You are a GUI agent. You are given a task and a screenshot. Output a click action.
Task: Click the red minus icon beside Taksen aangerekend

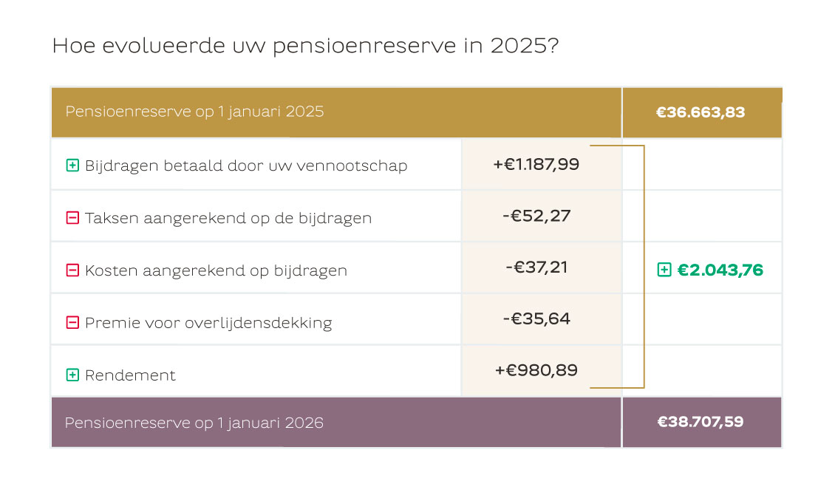(x=72, y=218)
